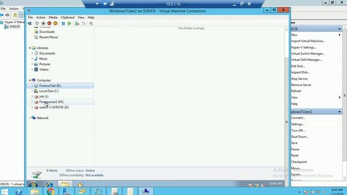Click Edit Disk action
The height and width of the screenshot is (195, 347).
point(298,66)
